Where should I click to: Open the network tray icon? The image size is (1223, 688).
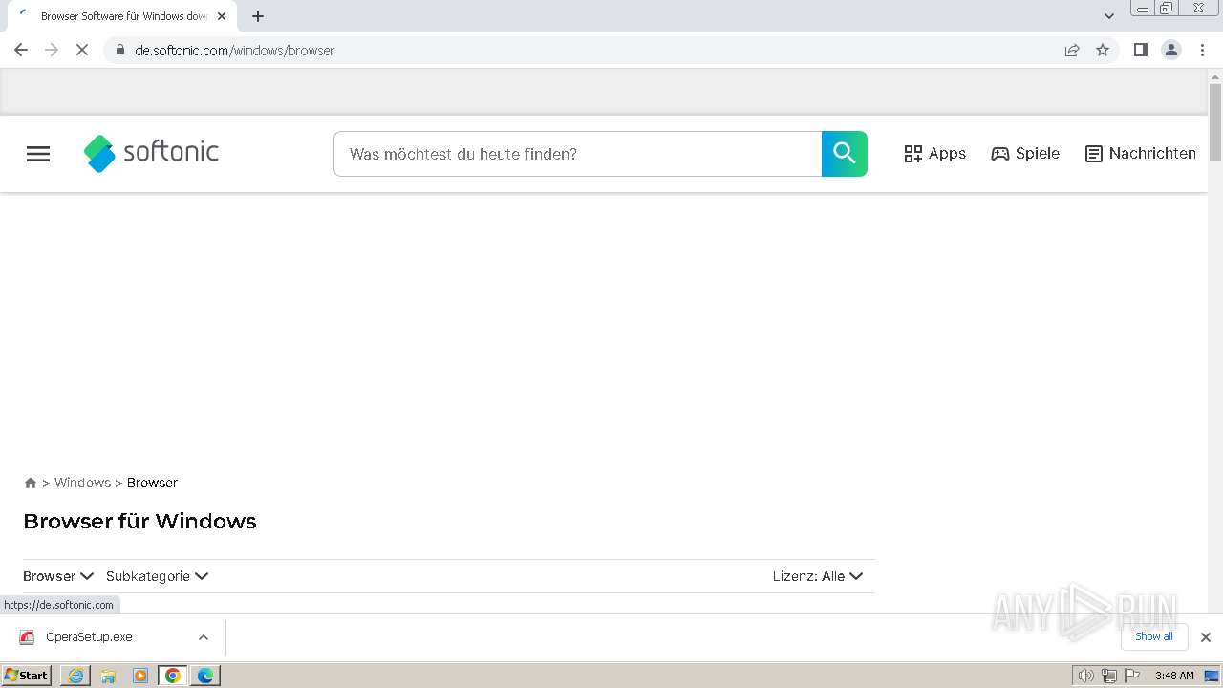(x=1109, y=676)
